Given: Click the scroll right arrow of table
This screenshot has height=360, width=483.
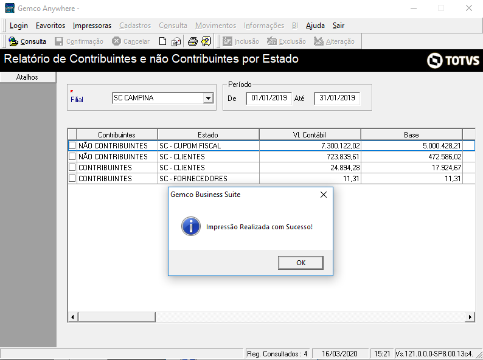Looking at the screenshot, I should pyautogui.click(x=470, y=317).
